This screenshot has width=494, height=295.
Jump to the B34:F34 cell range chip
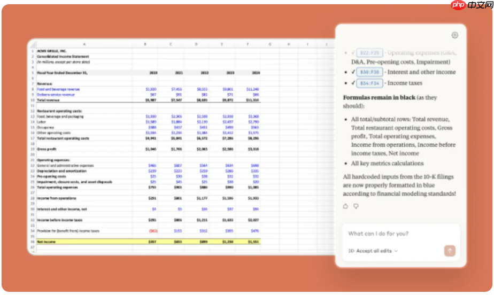click(x=369, y=83)
